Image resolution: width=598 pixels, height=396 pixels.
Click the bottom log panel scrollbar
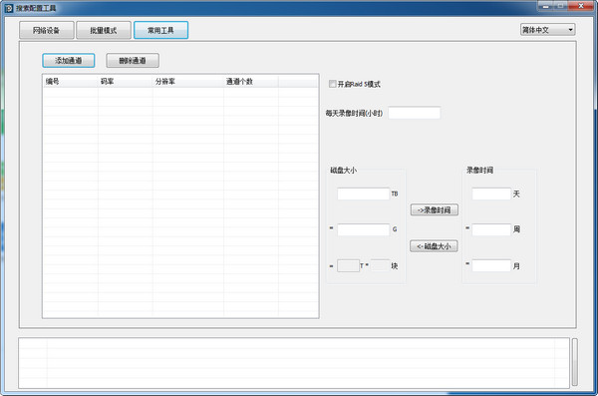[574, 362]
